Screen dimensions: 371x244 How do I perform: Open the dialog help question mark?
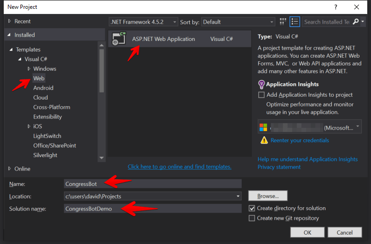click(x=335, y=7)
